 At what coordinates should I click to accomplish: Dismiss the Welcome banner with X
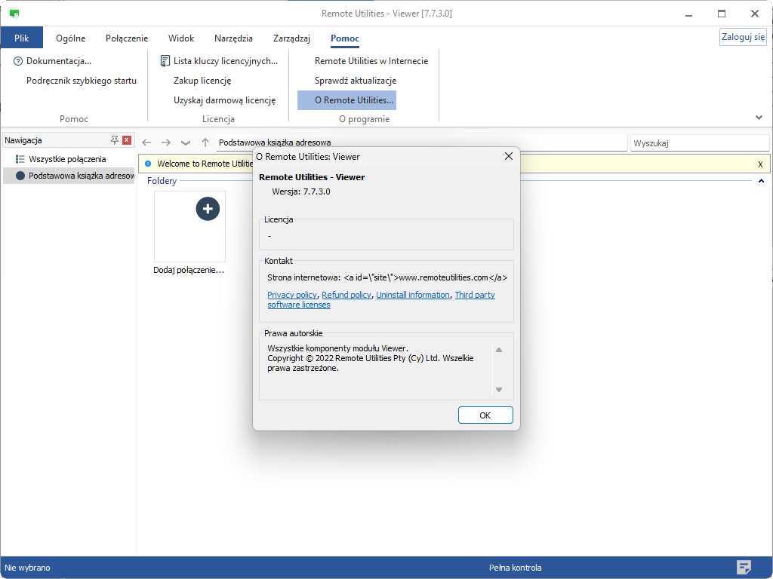(760, 164)
